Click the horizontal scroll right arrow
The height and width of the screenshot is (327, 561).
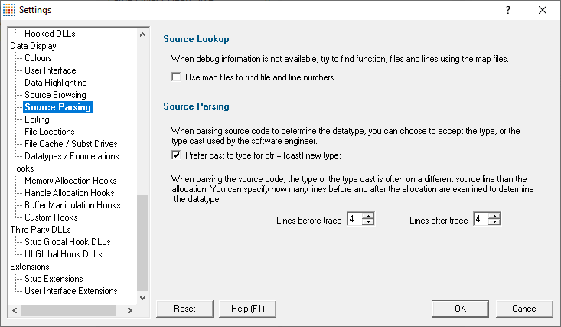(130, 310)
